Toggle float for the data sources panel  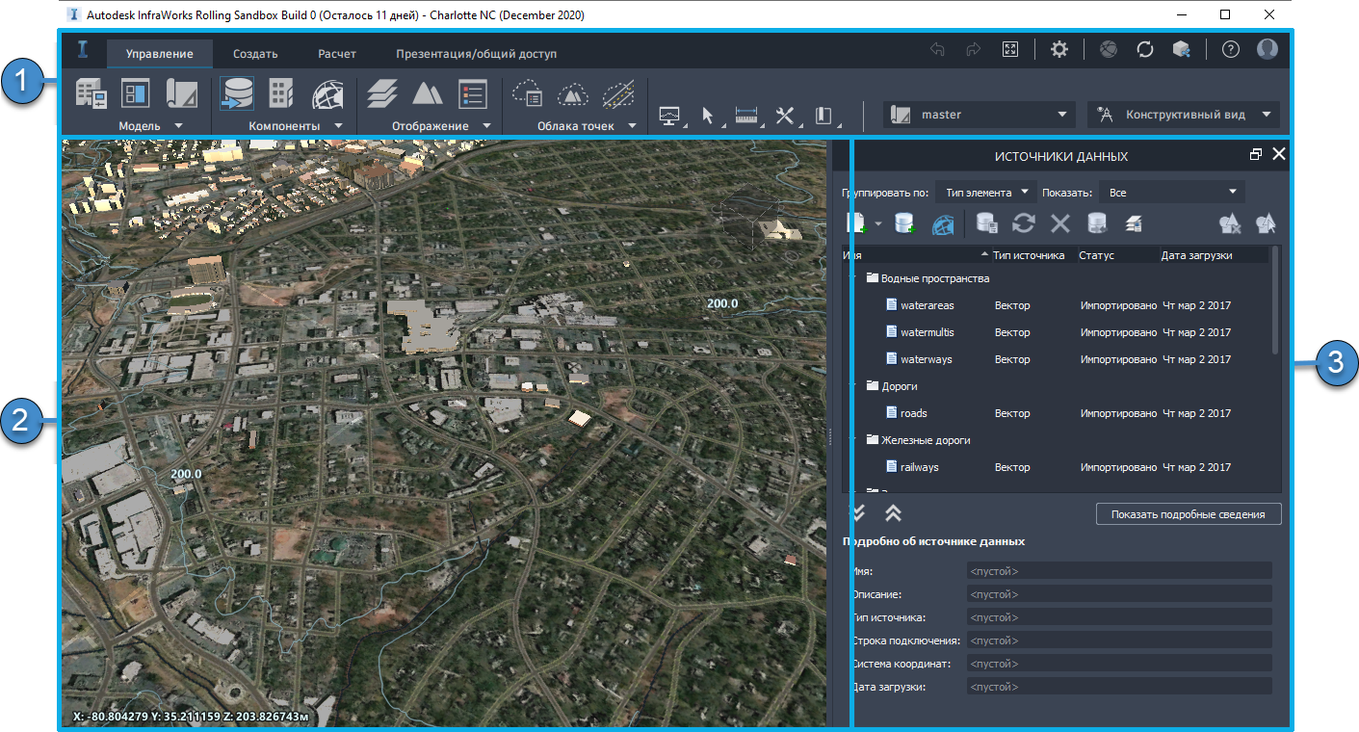click(1255, 155)
